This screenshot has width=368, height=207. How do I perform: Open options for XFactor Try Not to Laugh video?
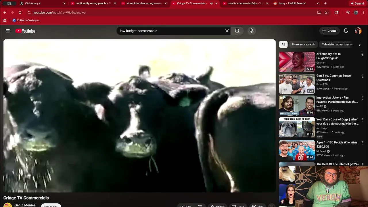click(363, 54)
